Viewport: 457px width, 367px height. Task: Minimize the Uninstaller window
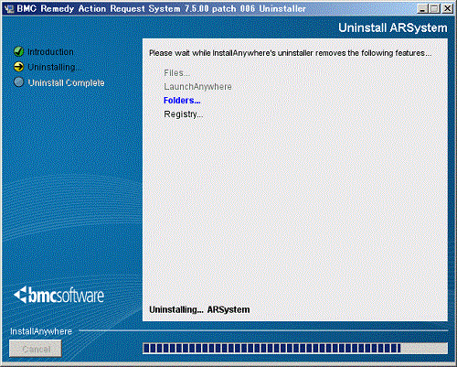pos(422,8)
